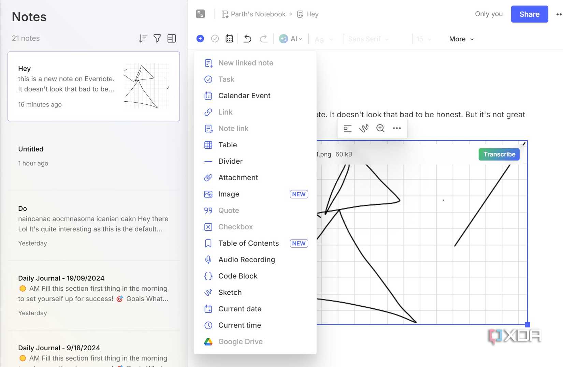
Task: Open the Untitled note
Action: pyautogui.click(x=93, y=156)
